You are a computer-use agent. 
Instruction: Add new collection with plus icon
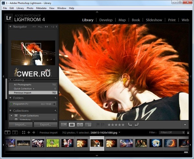pyautogui.click(x=56, y=111)
